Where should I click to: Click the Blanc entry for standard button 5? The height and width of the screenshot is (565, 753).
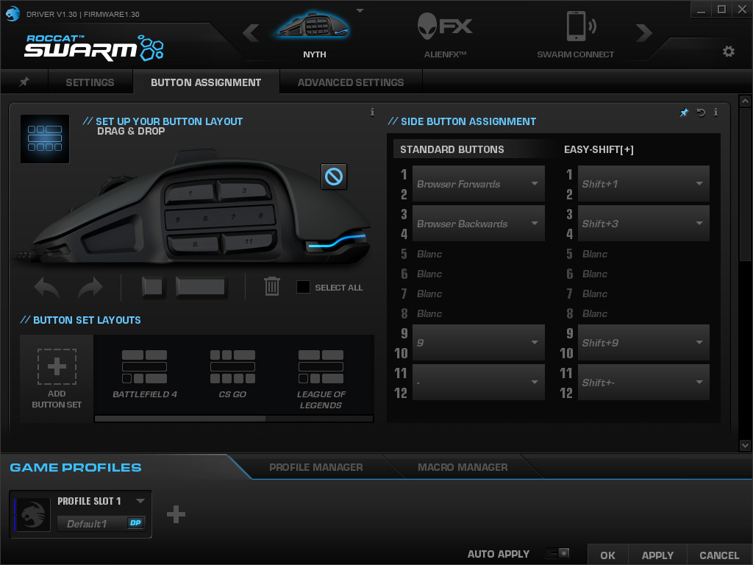point(429,254)
